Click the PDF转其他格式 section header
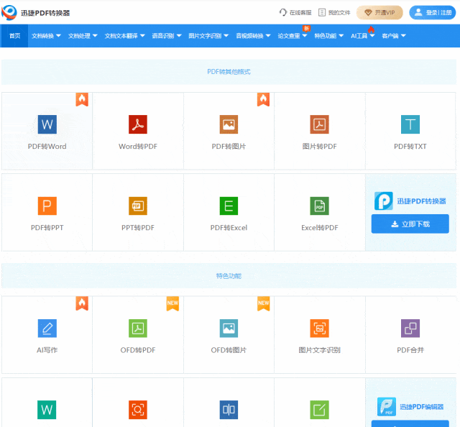 [229, 72]
